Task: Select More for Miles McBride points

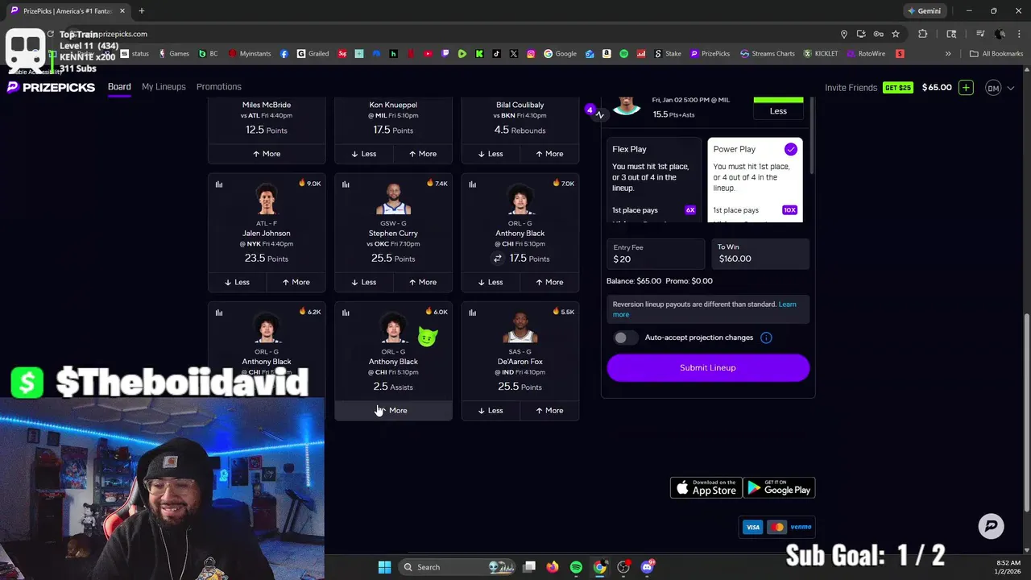Action: [267, 154]
